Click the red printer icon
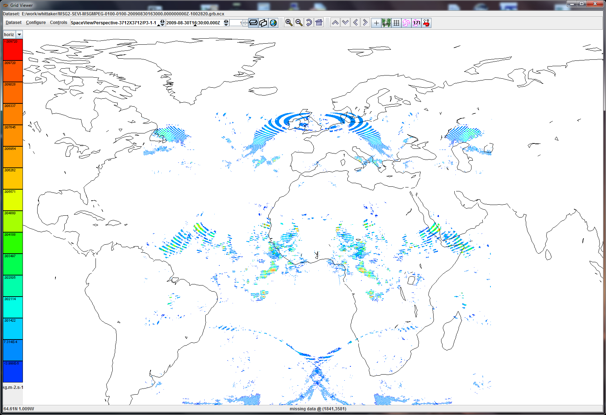This screenshot has width=606, height=415. pos(426,23)
